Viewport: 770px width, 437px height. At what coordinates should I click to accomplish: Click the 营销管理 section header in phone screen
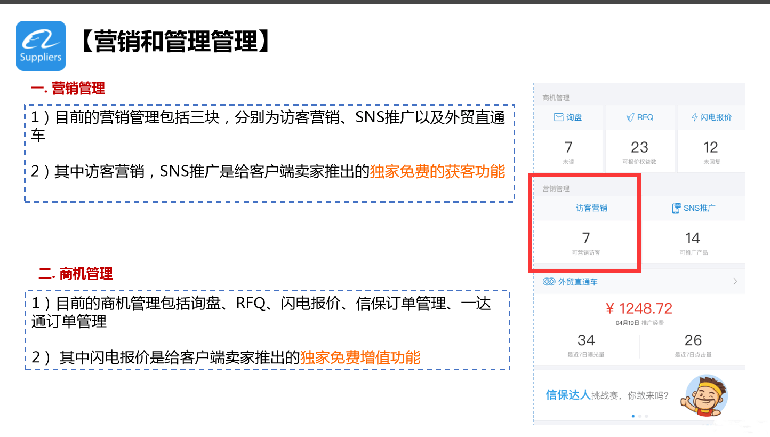(556, 188)
